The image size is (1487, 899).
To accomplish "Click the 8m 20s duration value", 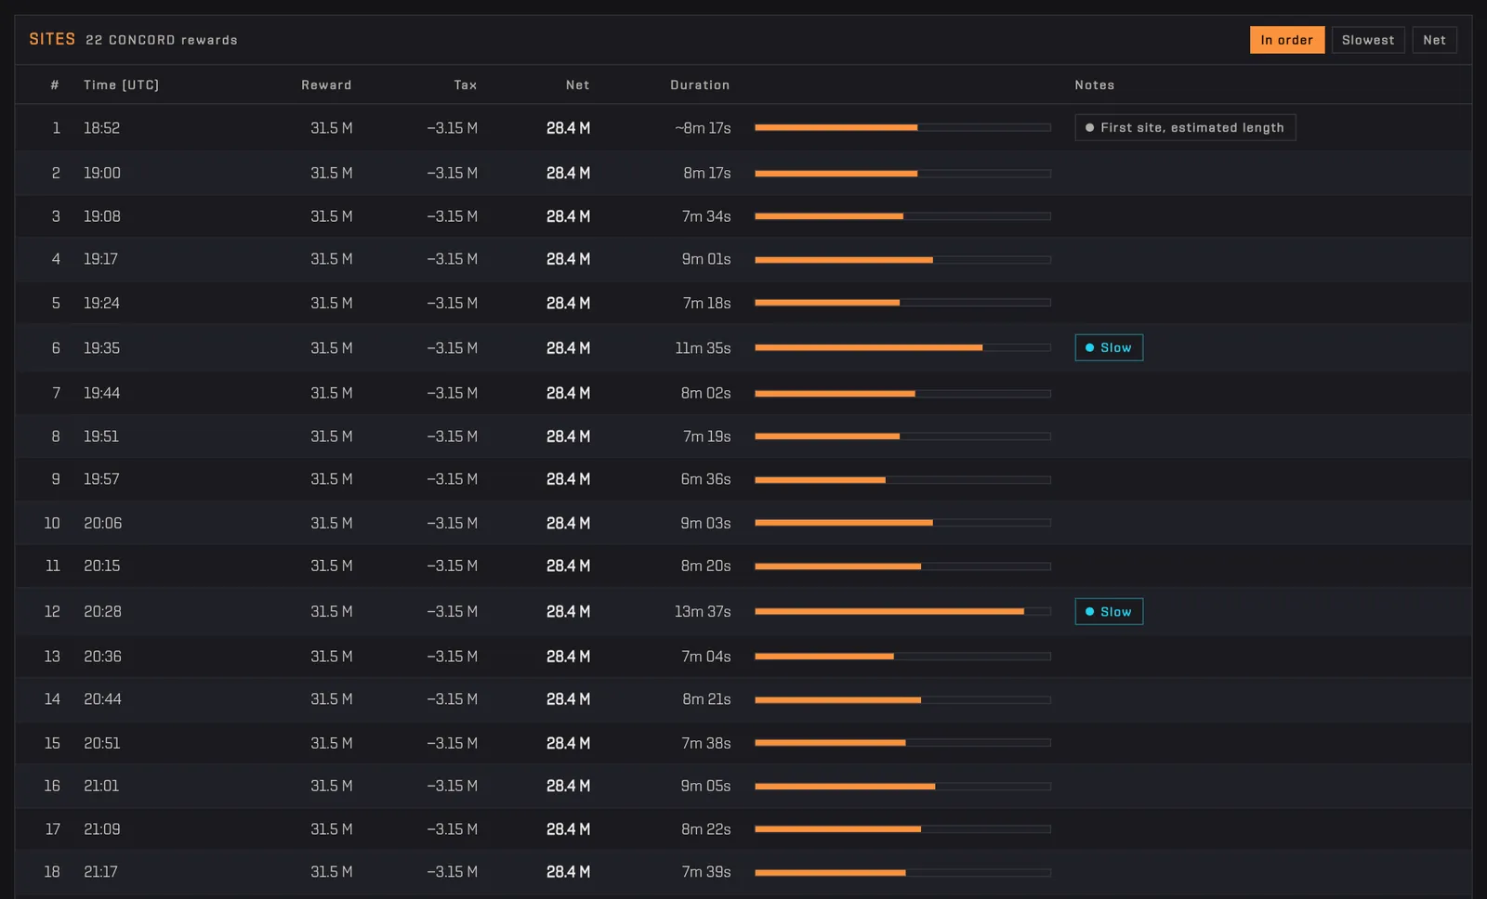I will tap(705, 566).
